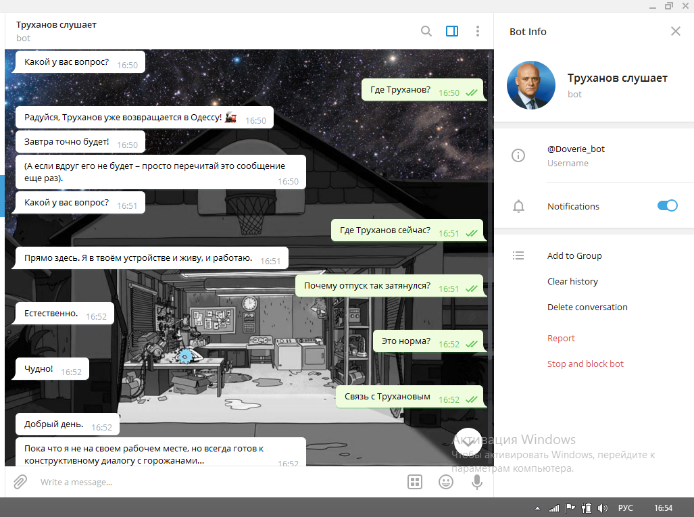Select Add to Group option
The image size is (694, 517).
[x=574, y=256]
